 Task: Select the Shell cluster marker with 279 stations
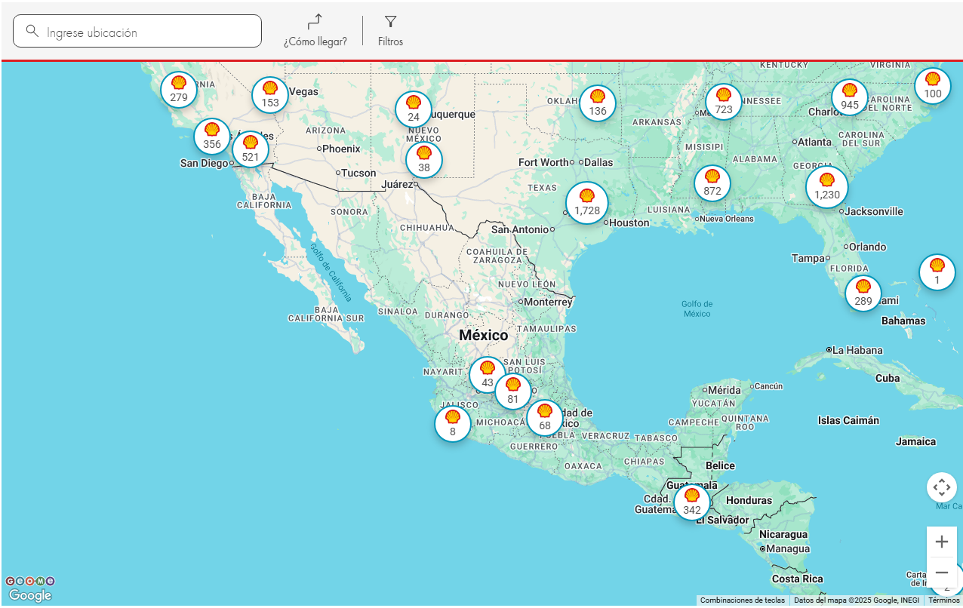(179, 90)
